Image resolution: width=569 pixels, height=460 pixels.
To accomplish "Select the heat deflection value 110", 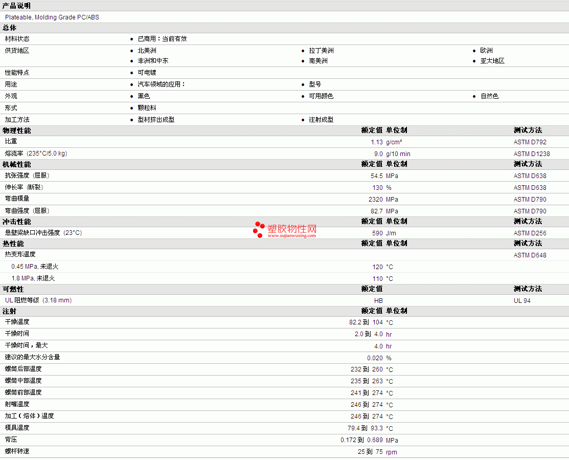I will [377, 279].
